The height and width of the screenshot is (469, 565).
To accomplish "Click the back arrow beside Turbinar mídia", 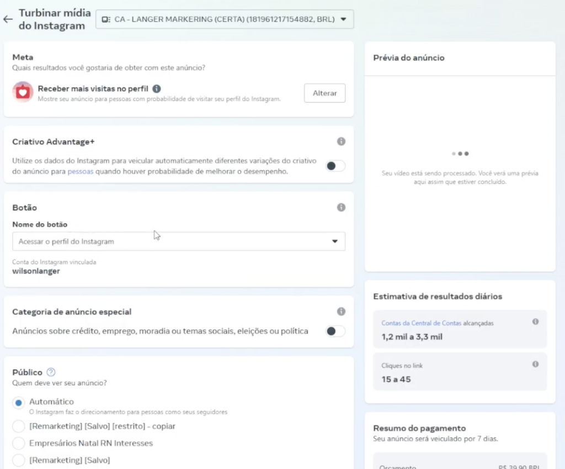I will click(x=8, y=19).
